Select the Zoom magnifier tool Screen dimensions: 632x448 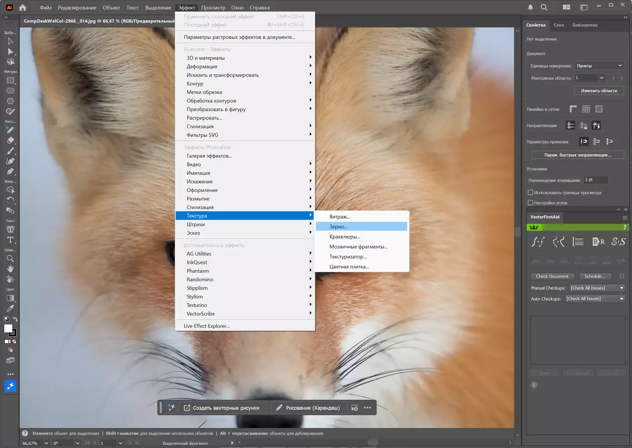tap(10, 259)
